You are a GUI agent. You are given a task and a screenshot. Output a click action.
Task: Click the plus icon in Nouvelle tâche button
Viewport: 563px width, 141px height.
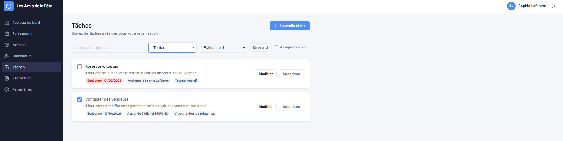276,26
